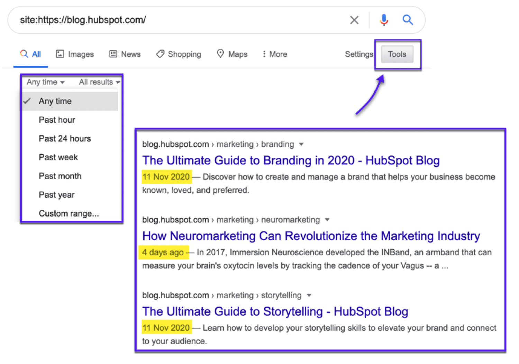
Task: Click inside the search query field
Action: (x=173, y=20)
